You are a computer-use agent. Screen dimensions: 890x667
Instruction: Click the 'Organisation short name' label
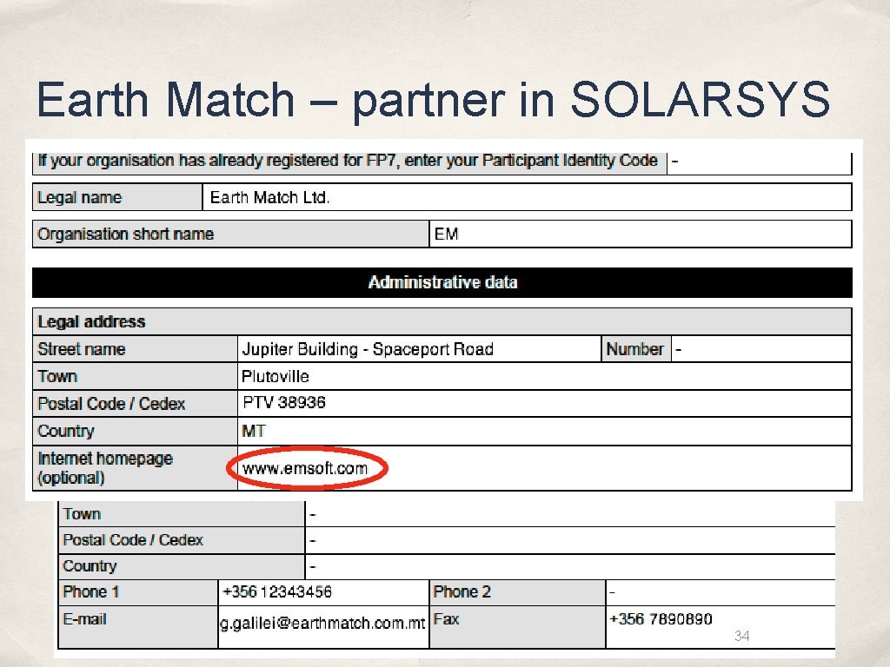[x=125, y=234]
